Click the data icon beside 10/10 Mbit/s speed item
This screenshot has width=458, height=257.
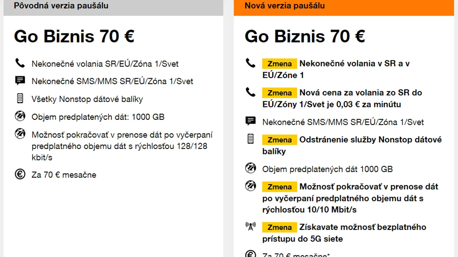[x=251, y=186]
